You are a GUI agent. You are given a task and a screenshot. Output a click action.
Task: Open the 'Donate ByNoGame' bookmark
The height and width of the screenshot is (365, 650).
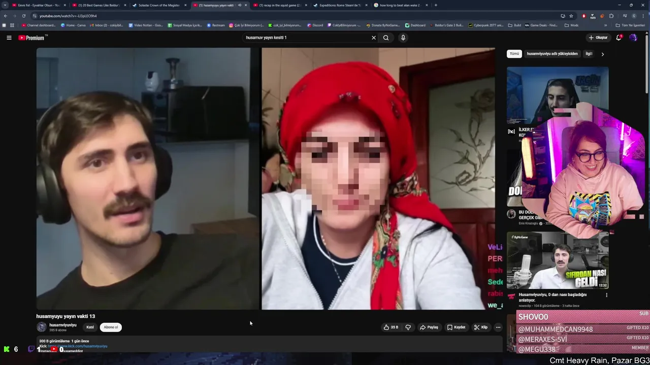(383, 25)
